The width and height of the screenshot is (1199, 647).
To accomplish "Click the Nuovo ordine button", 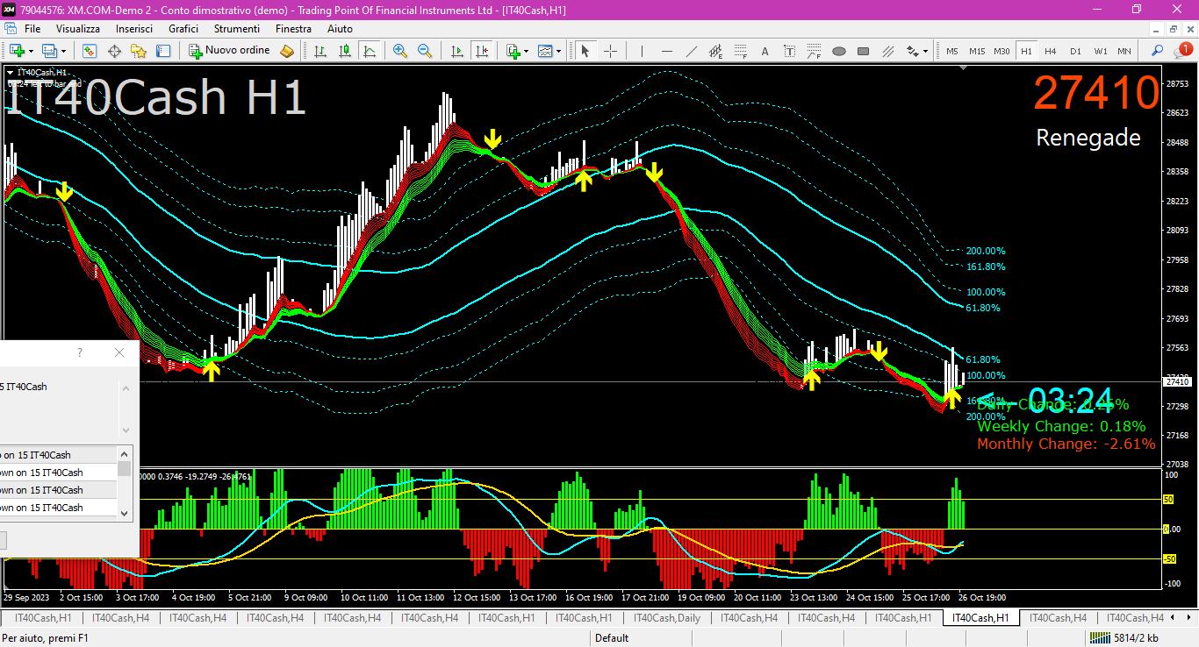I will (230, 51).
